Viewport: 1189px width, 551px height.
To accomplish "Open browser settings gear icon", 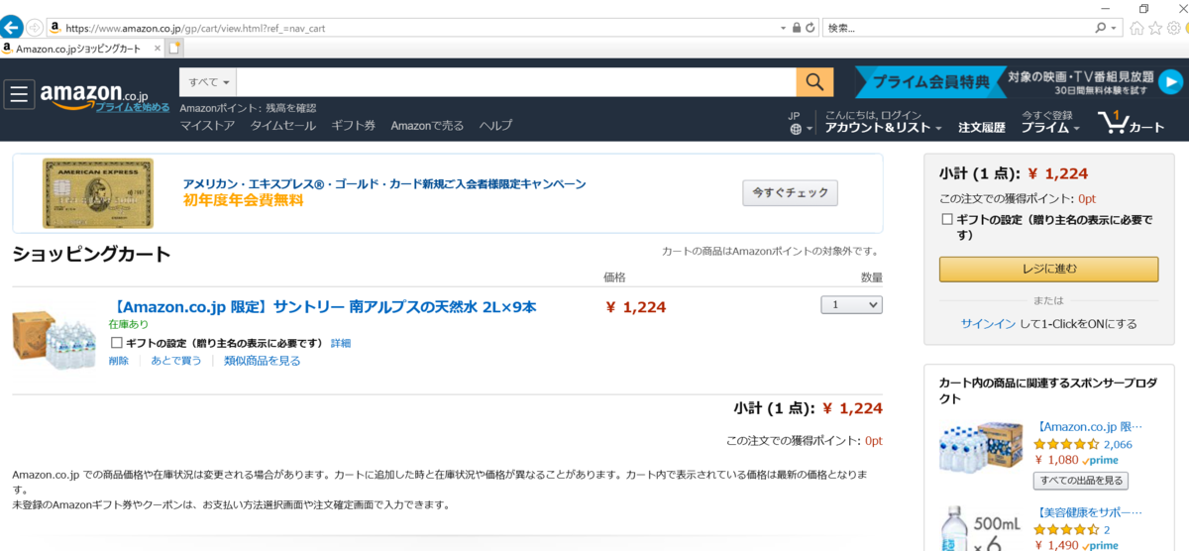I will coord(1173,28).
